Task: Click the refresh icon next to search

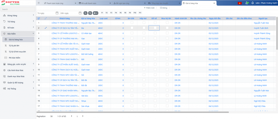Action: (90, 13)
